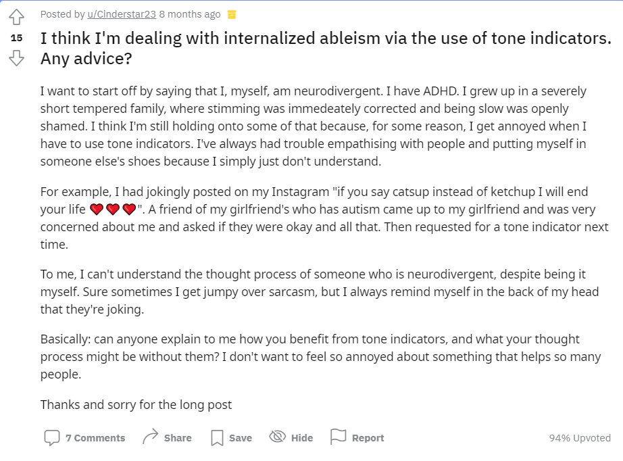This screenshot has height=461, width=623.
Task: Select the Save button label
Action: [241, 438]
